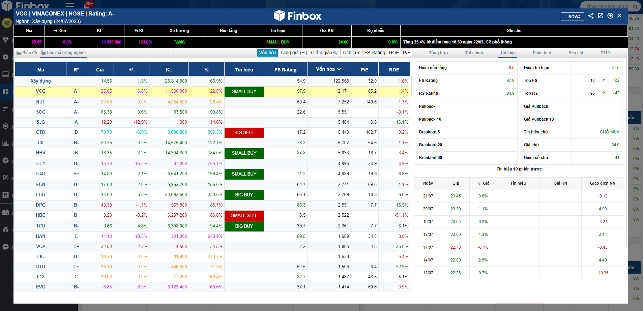Screen dimensions: 643x311
Task: Select the P/E sort option button
Action: coord(407,53)
